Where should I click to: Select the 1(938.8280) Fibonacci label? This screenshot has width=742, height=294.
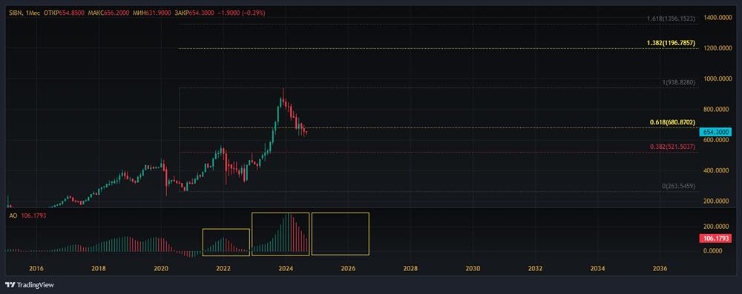[678, 82]
